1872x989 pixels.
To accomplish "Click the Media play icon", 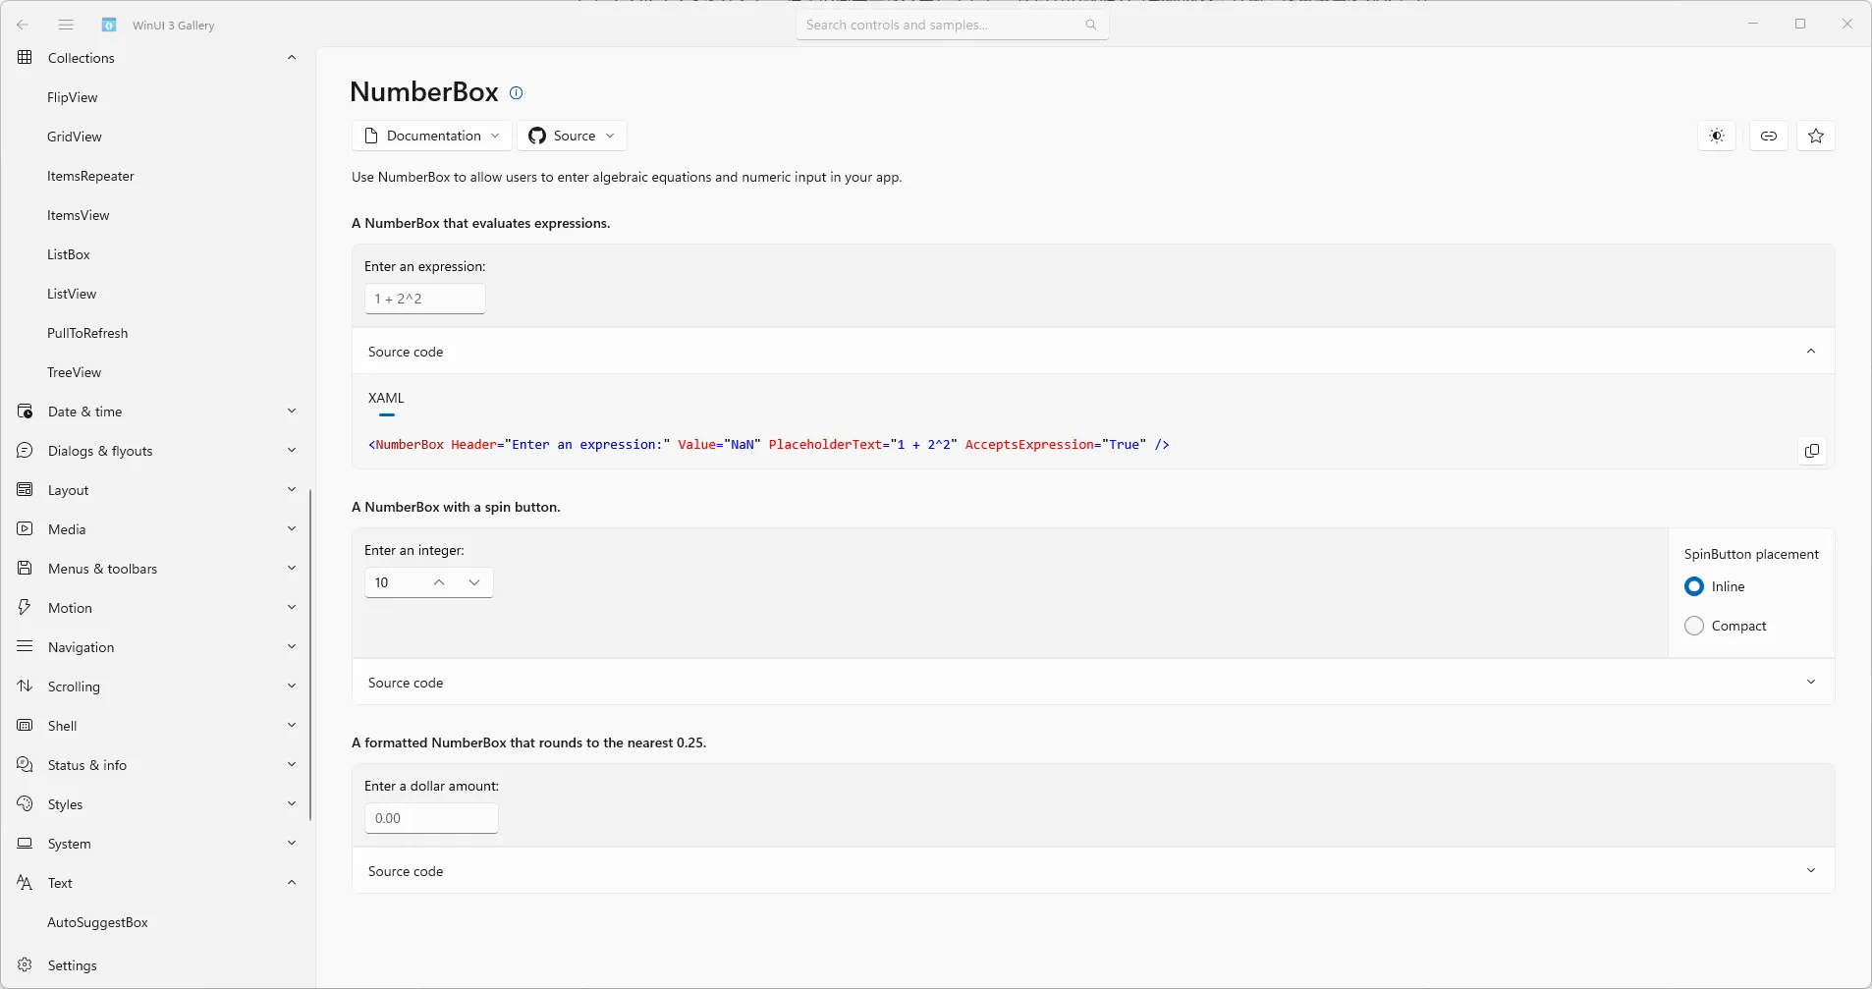I will [x=25, y=529].
